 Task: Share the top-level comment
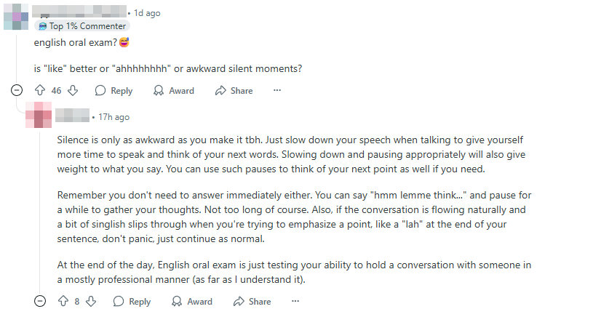point(234,91)
